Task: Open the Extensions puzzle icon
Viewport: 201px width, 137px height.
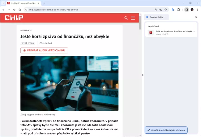Action: tap(178, 10)
